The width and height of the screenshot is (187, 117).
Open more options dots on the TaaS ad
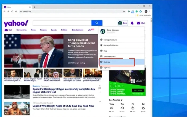point(100,102)
